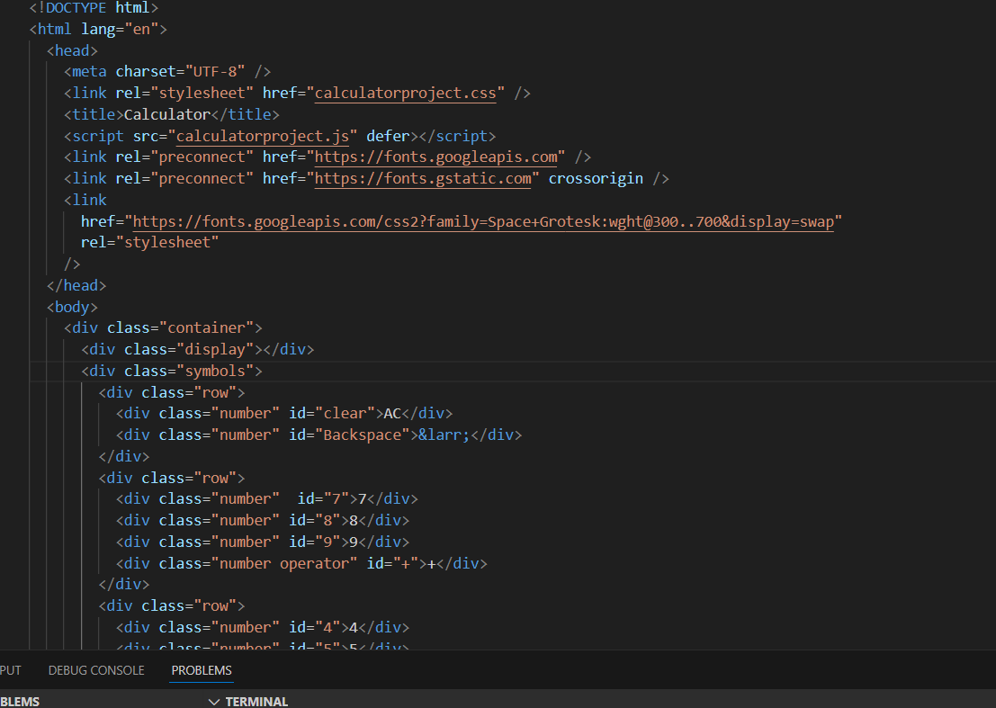Click the DOCTYPE html declaration
This screenshot has width=996, height=708.
coord(94,8)
